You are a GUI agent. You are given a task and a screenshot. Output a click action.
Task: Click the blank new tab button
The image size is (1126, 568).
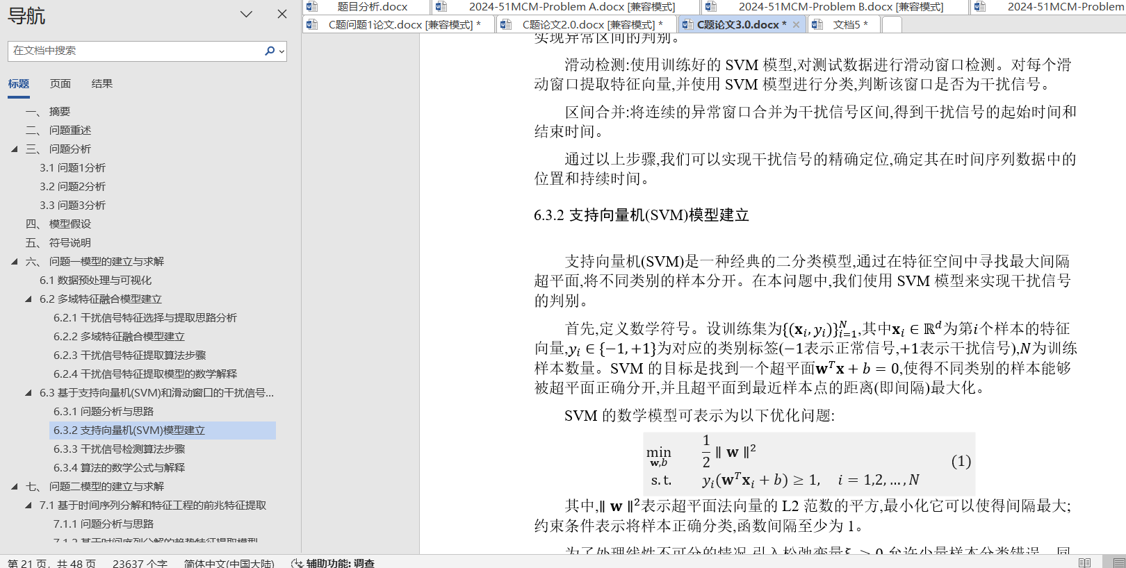(892, 24)
